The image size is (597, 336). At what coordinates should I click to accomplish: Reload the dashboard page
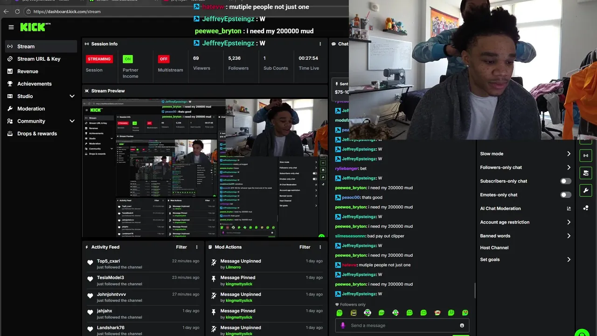(x=17, y=11)
